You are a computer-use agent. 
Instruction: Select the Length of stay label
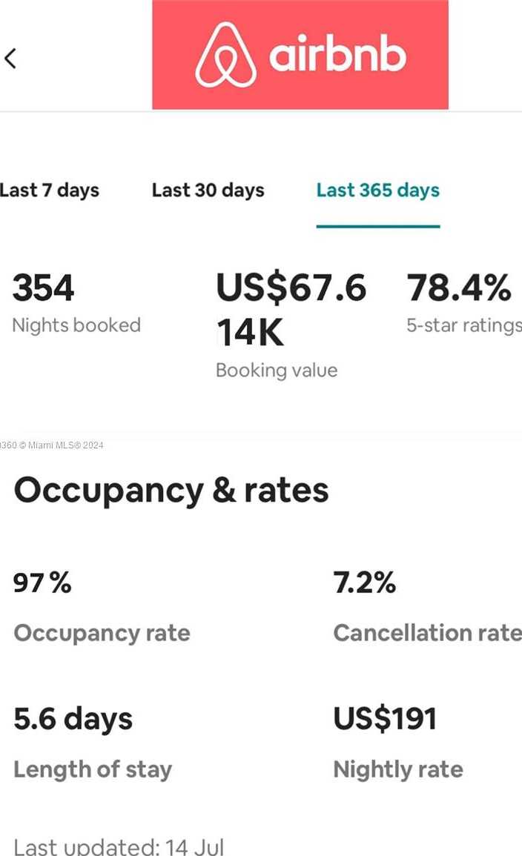[93, 769]
